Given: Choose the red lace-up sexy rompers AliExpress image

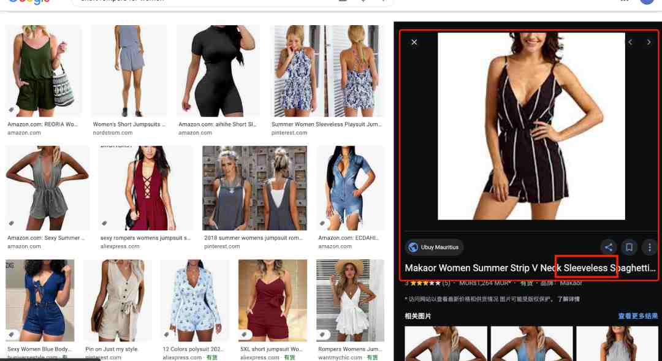Looking at the screenshot, I should pyautogui.click(x=146, y=188).
